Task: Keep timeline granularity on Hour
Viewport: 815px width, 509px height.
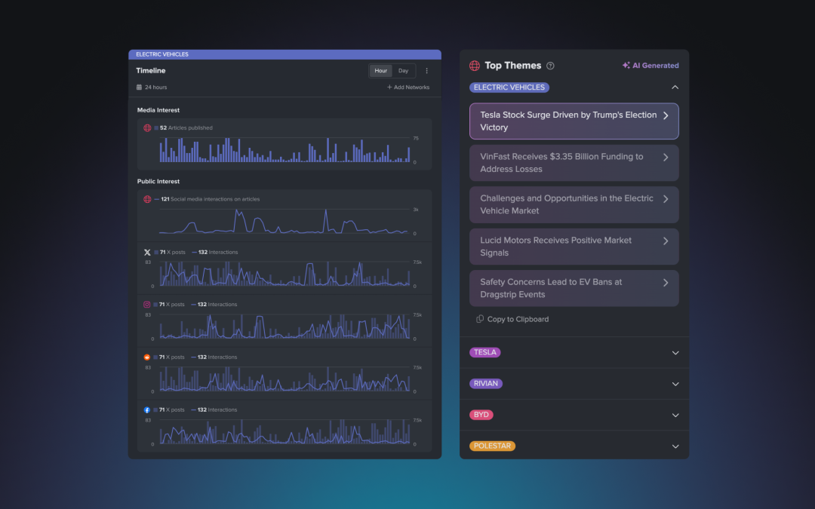Action: [x=380, y=70]
